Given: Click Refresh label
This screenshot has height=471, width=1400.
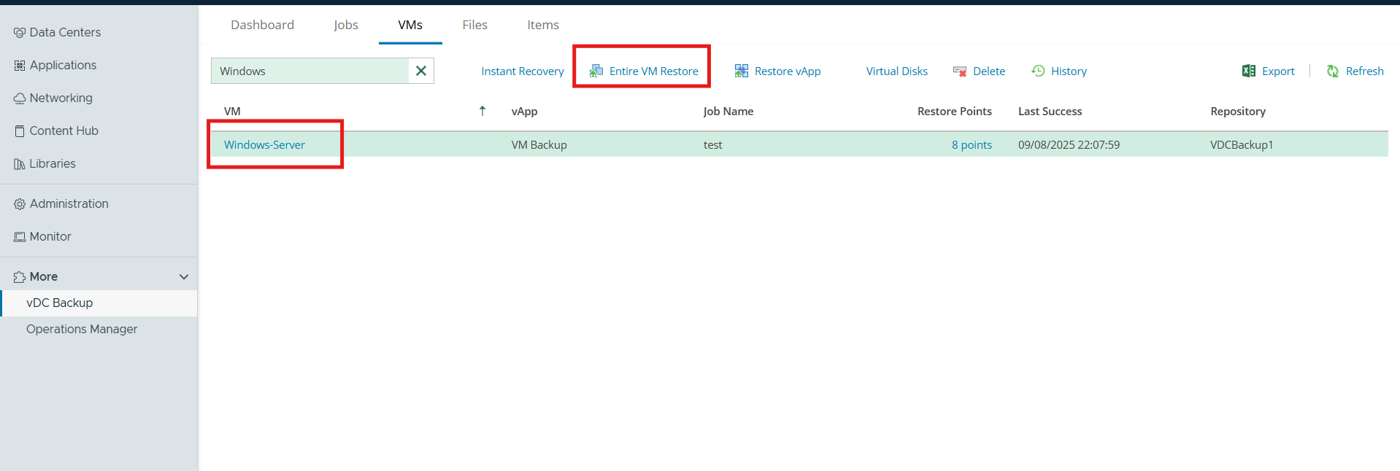Looking at the screenshot, I should (1365, 71).
